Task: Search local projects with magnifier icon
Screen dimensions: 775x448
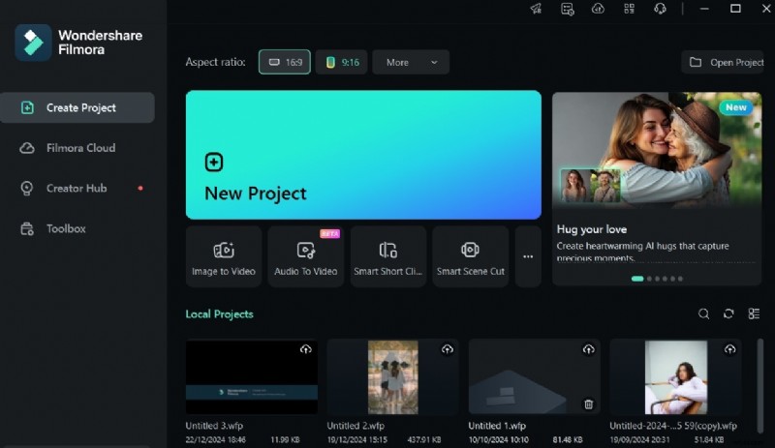Action: tap(704, 314)
